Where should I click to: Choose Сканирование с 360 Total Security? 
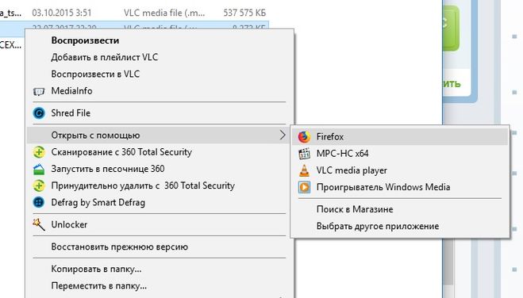(x=121, y=152)
